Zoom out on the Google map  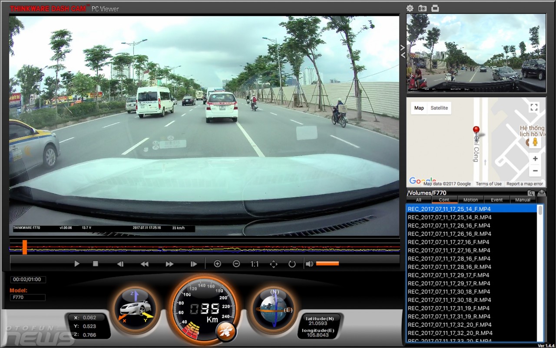pos(535,171)
